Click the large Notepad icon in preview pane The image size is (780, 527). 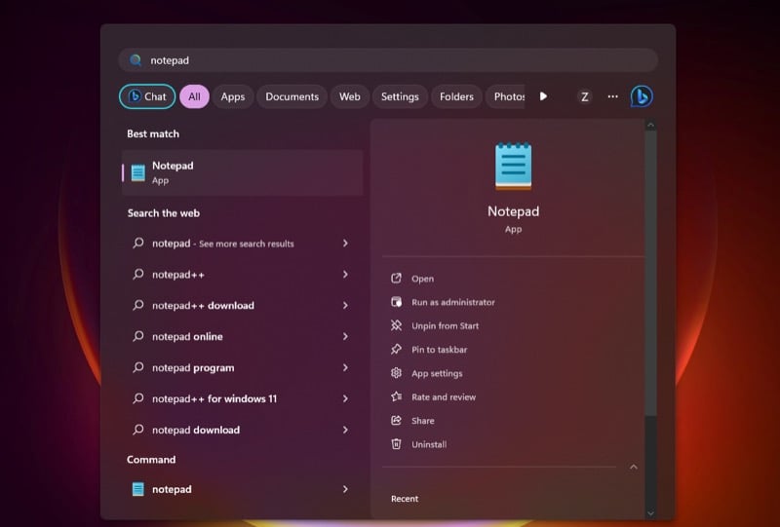click(514, 166)
